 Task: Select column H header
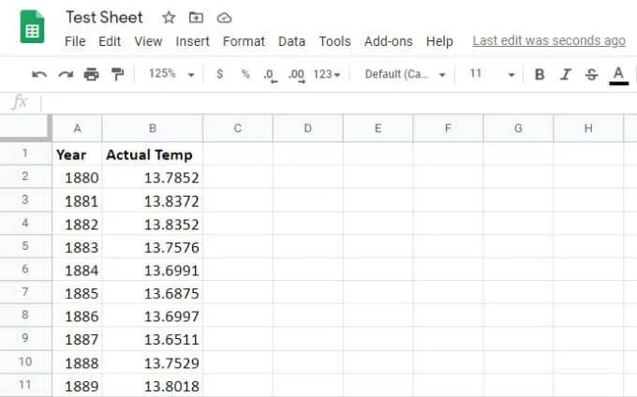pos(588,128)
